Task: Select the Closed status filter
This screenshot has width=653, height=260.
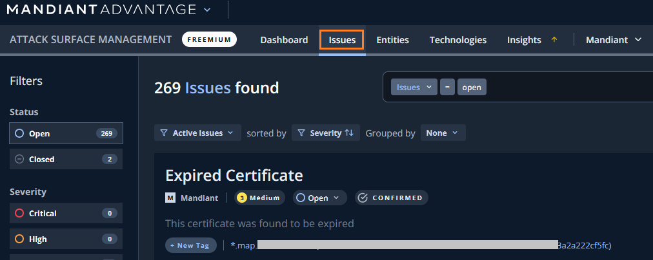Action: click(x=66, y=159)
